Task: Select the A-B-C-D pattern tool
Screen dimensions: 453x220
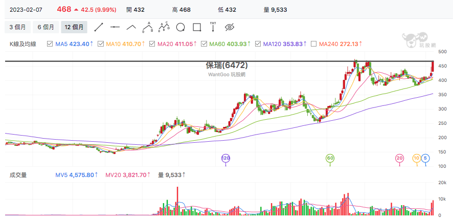Action: click(x=164, y=27)
